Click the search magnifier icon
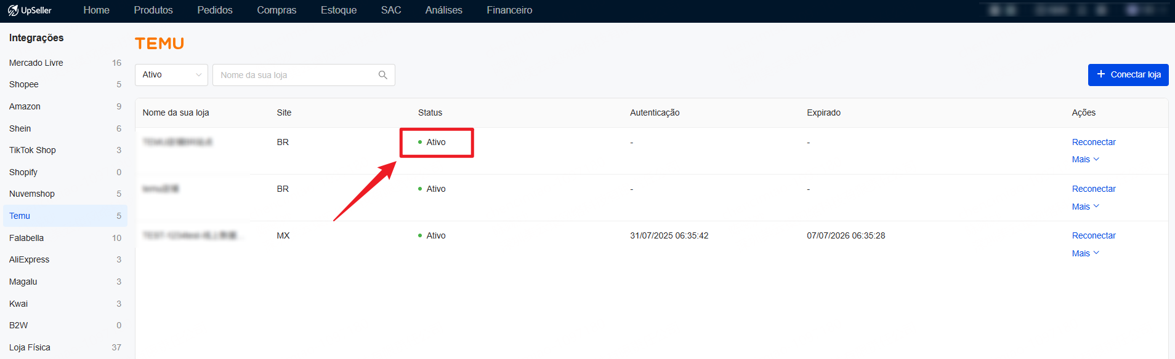 coord(382,75)
